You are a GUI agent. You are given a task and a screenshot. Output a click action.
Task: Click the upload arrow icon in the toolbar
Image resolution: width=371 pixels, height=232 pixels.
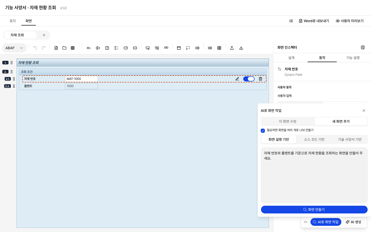pyautogui.click(x=232, y=48)
